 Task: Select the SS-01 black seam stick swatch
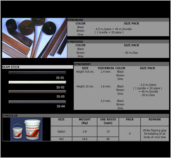click(37, 73)
